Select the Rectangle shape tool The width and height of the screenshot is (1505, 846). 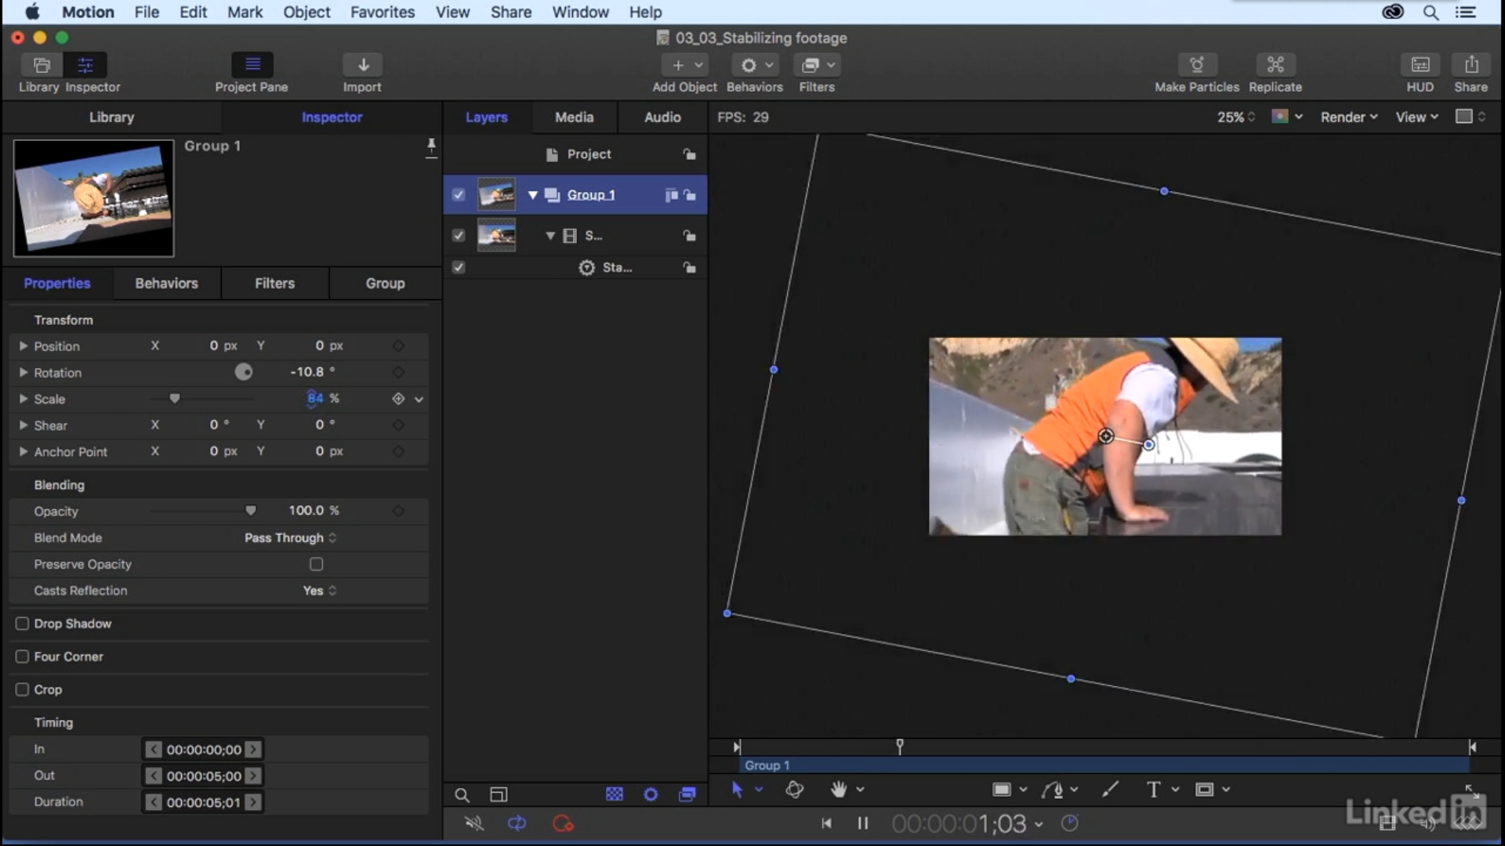1002,790
